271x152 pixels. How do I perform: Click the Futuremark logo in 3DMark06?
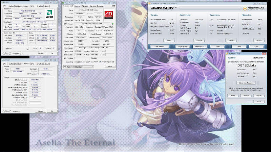pyautogui.click(x=253, y=8)
